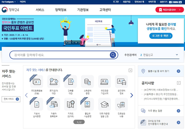Show next page of frequent services
The image size is (185, 130).
tap(132, 95)
